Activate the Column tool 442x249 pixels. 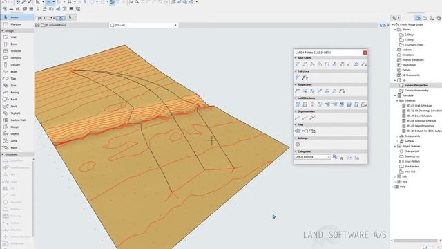tap(17, 64)
